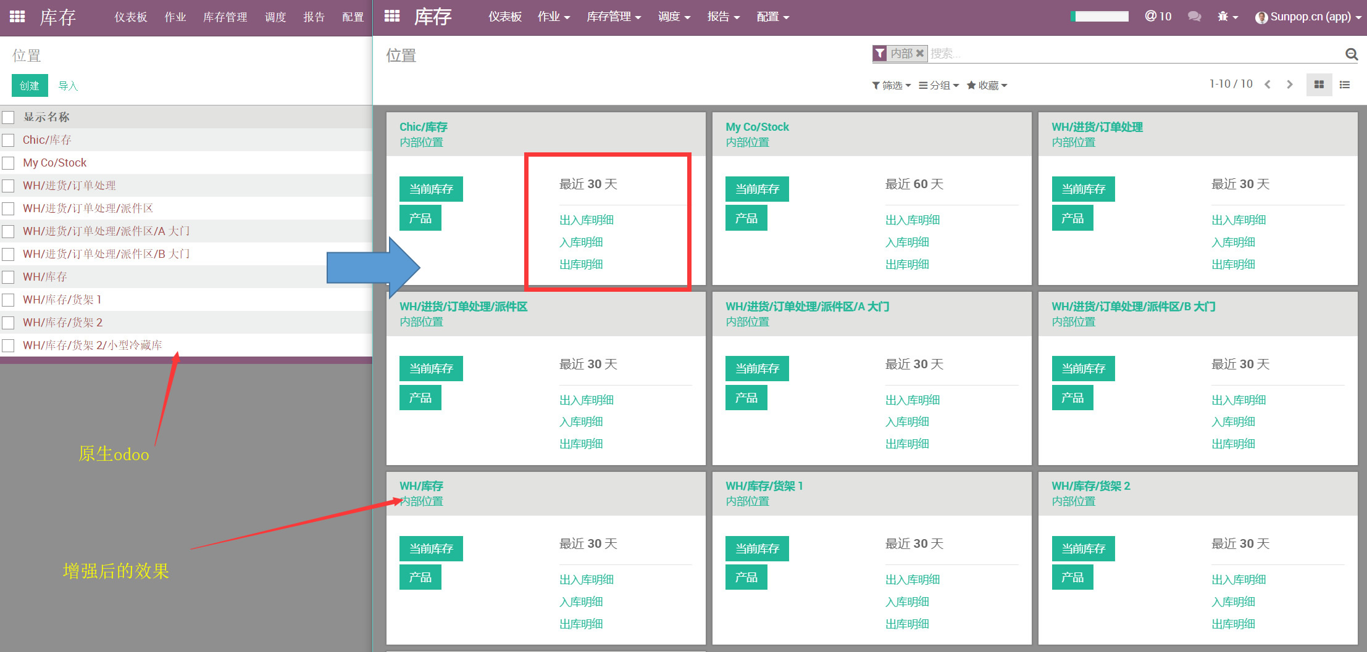Check the WH/库存/货架 2 row checkbox
Viewport: 1367px width, 652px height.
8,323
